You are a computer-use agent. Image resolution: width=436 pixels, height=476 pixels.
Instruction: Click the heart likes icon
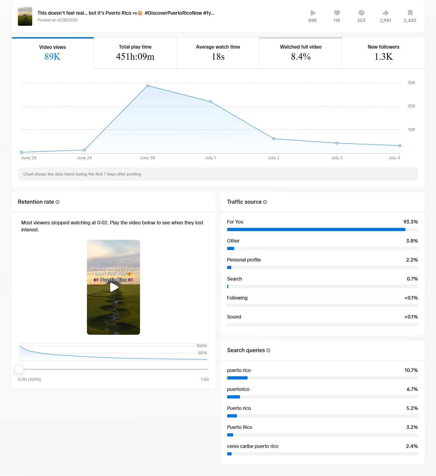pos(337,13)
